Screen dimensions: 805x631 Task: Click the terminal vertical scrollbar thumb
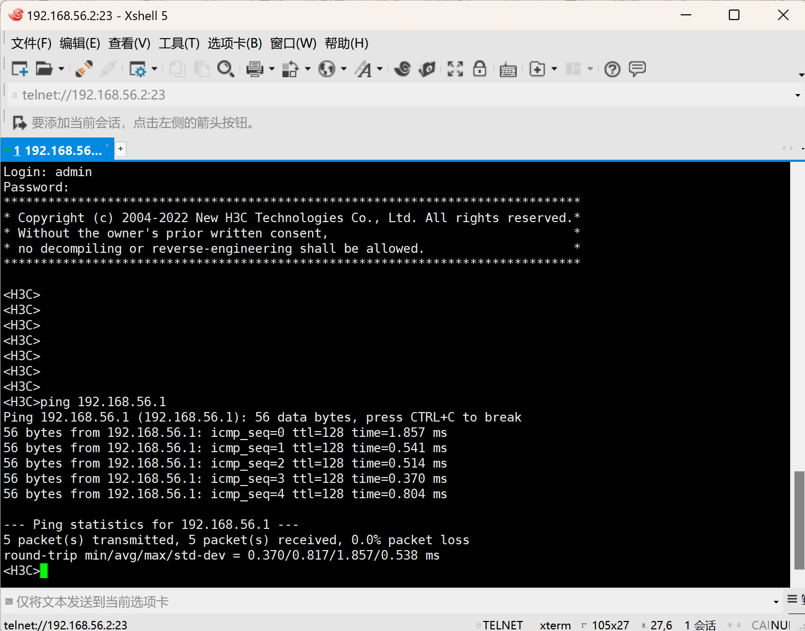click(799, 520)
